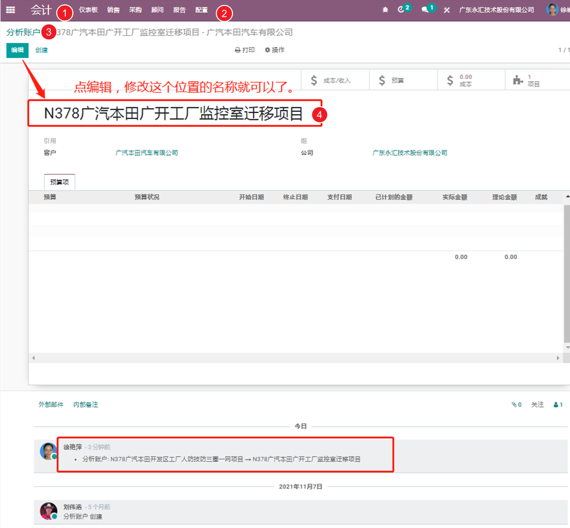Click the 内部备注 log note button
The height and width of the screenshot is (528, 570).
[x=86, y=405]
